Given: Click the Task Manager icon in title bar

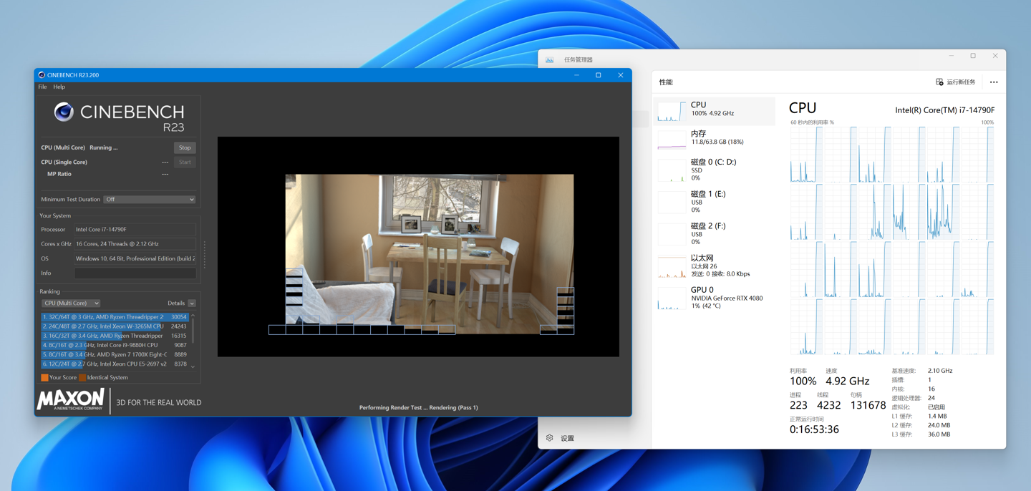Looking at the screenshot, I should tap(550, 60).
